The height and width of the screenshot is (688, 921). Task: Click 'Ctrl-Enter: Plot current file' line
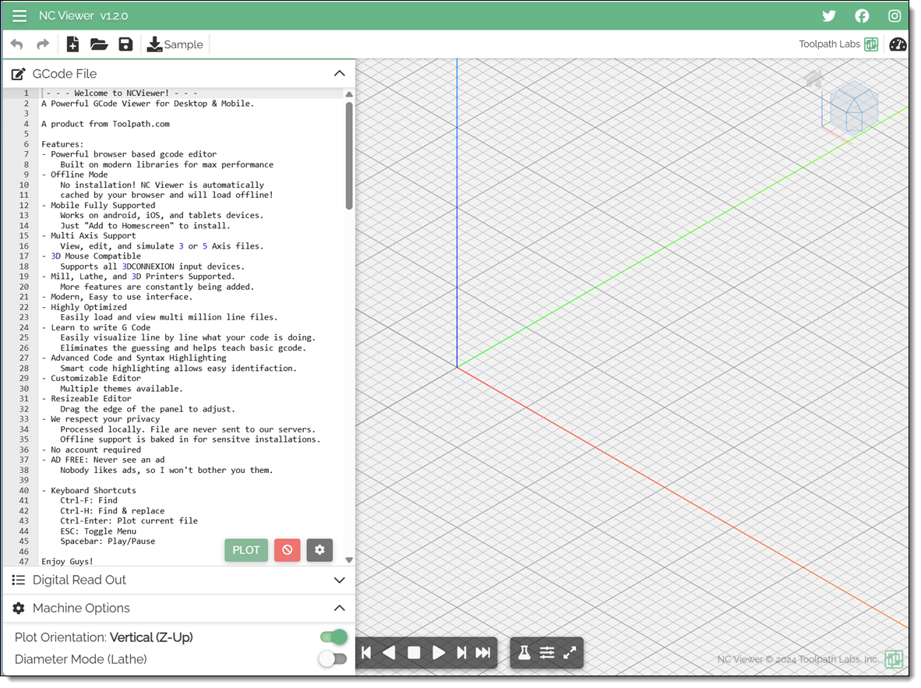pos(129,520)
